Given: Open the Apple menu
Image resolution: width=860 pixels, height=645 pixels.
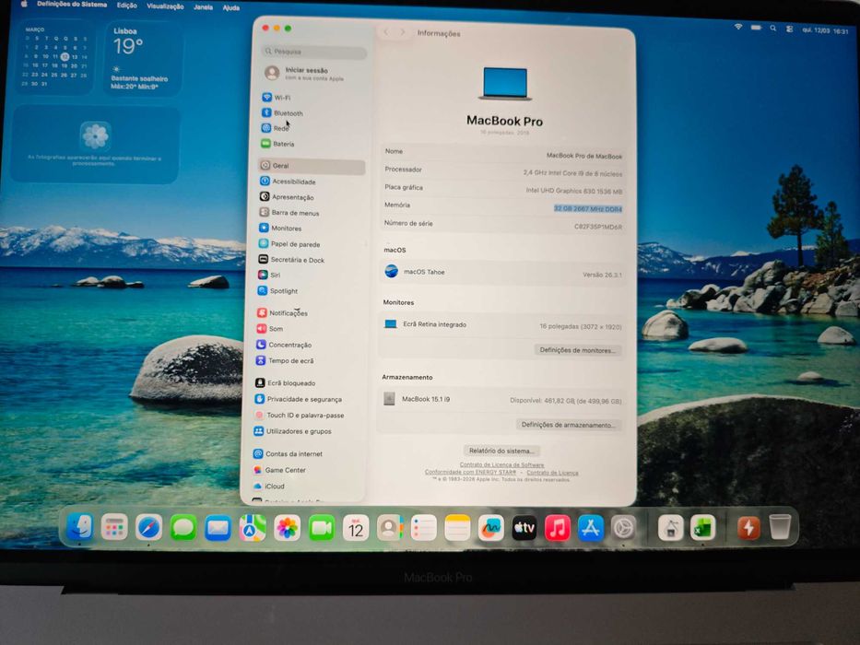Looking at the screenshot, I should coord(24,5).
